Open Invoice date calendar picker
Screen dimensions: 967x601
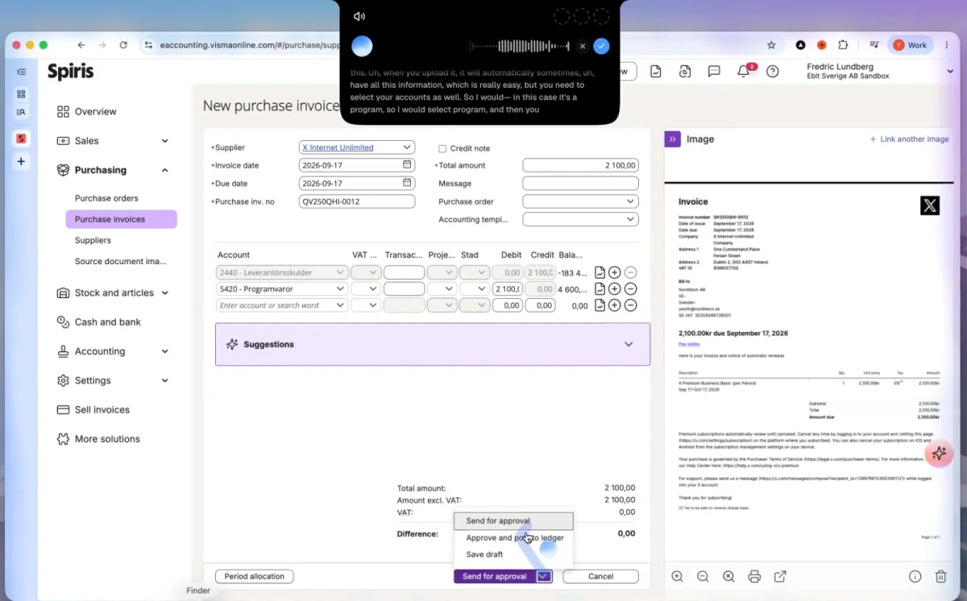click(x=407, y=164)
